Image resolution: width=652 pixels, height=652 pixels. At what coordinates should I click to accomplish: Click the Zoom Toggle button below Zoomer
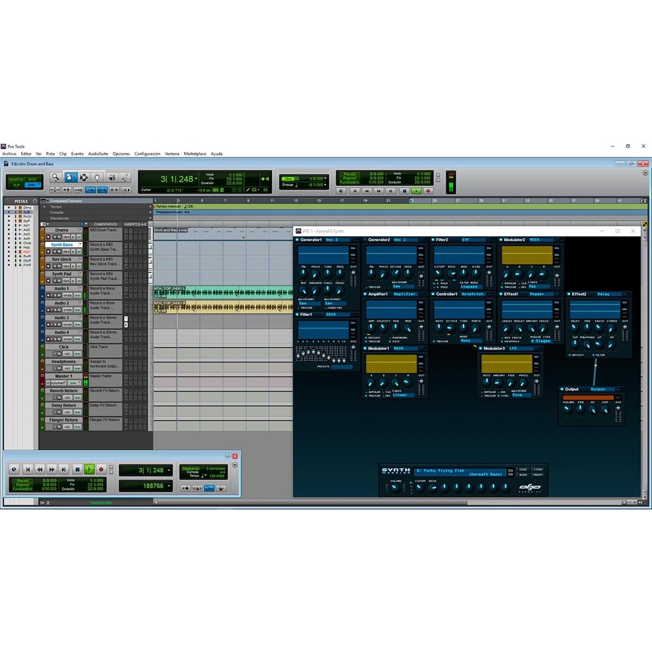pos(55,190)
